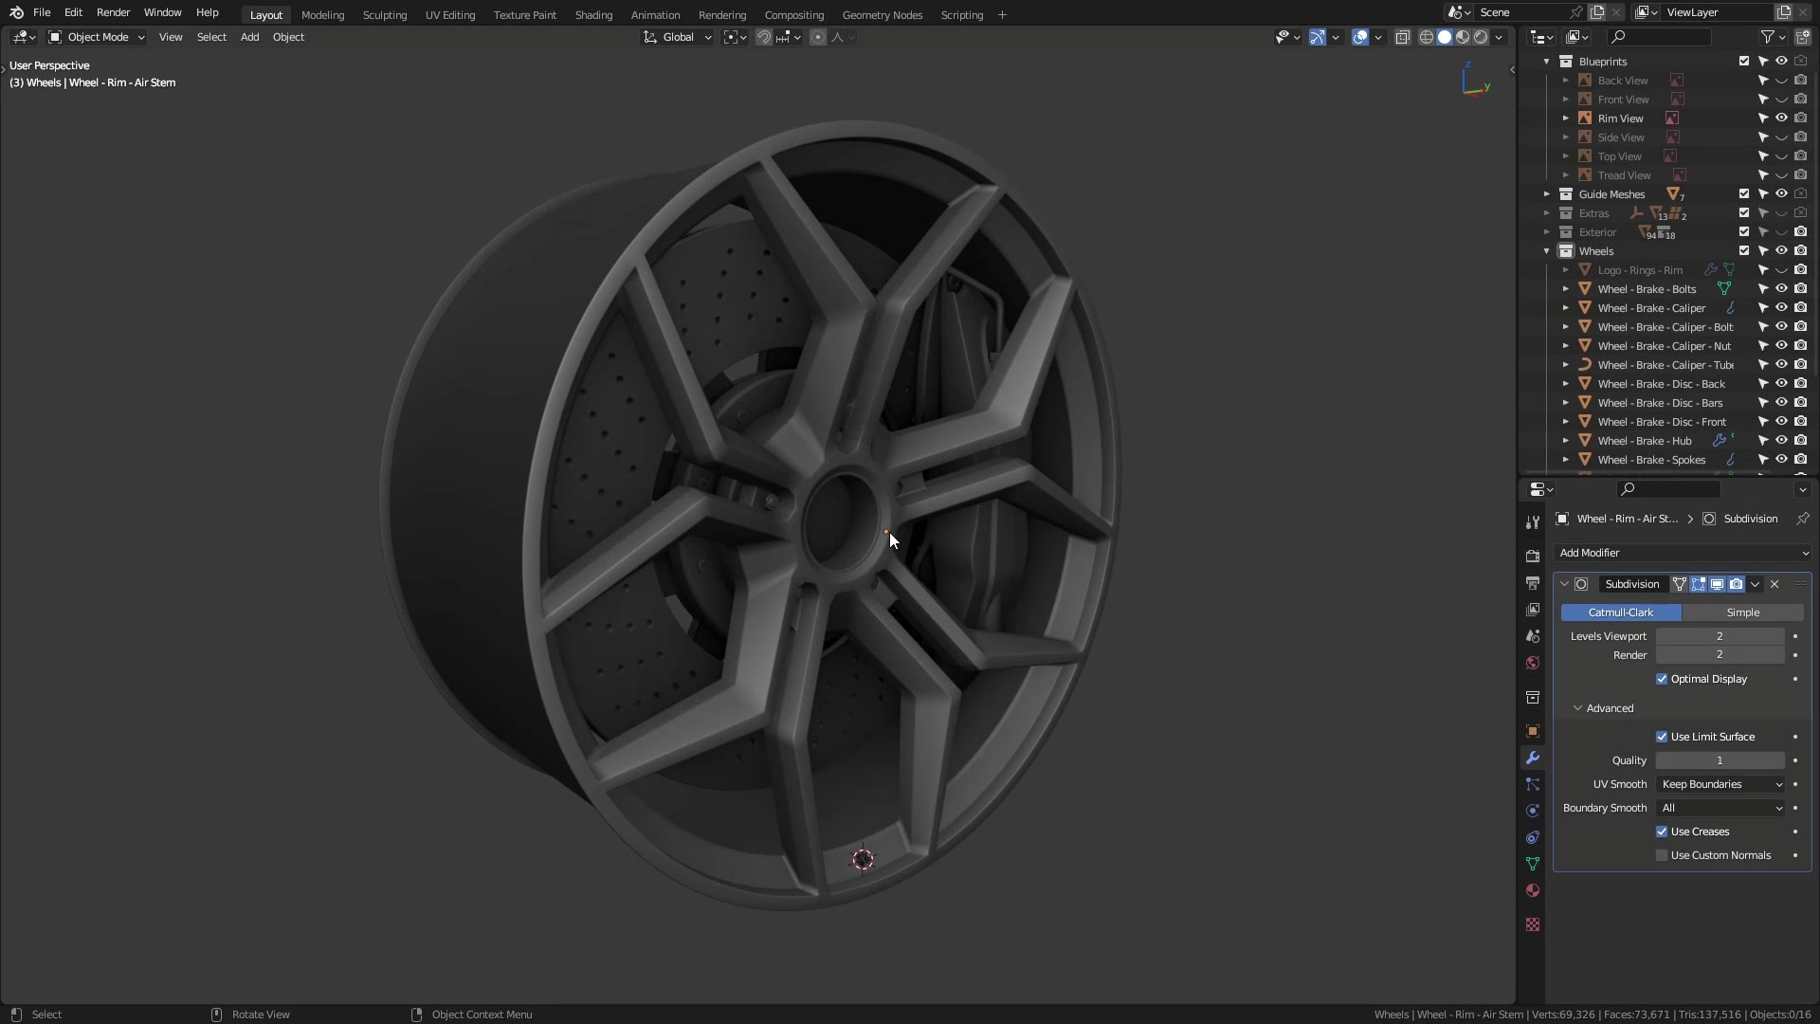Toggle modifier Edit Mode display button
The image size is (1820, 1024).
1698,584
